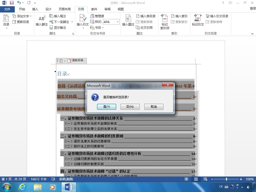Click 是(Y) in the dialog

coord(106,106)
